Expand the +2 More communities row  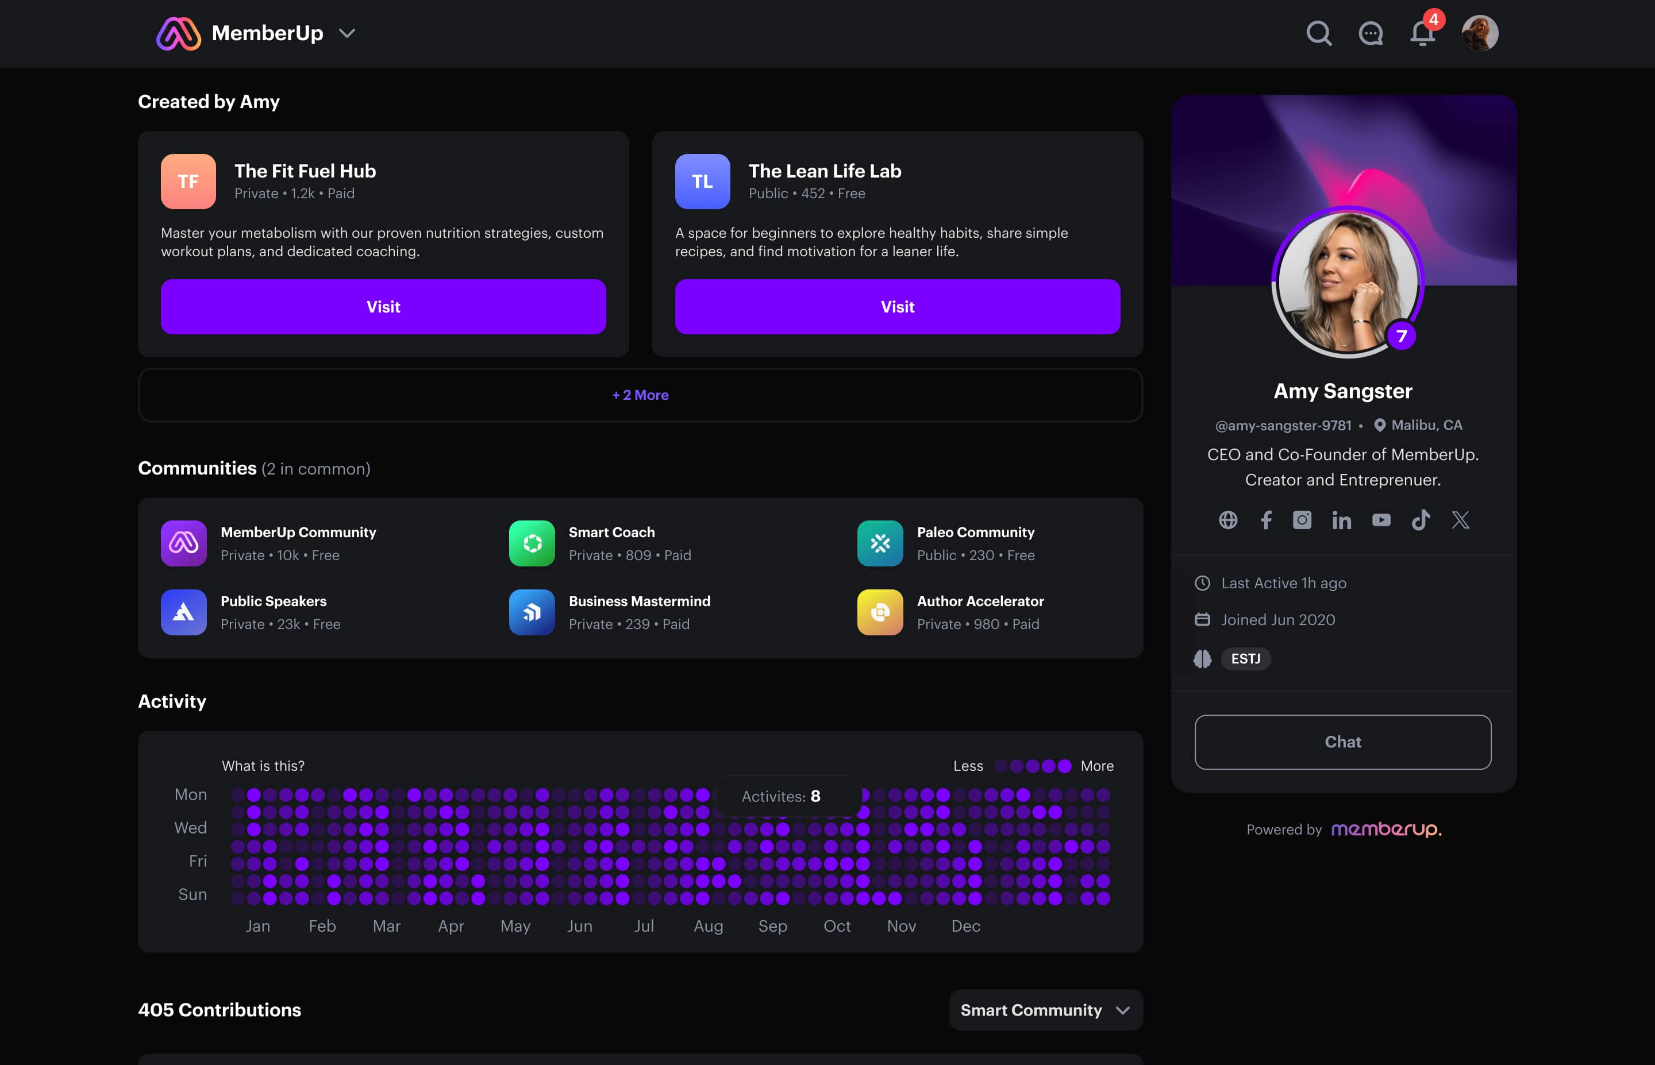click(x=640, y=395)
